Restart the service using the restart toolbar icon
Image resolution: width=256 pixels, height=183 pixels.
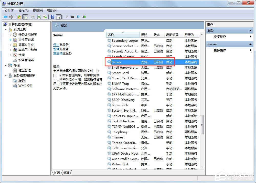[84, 17]
